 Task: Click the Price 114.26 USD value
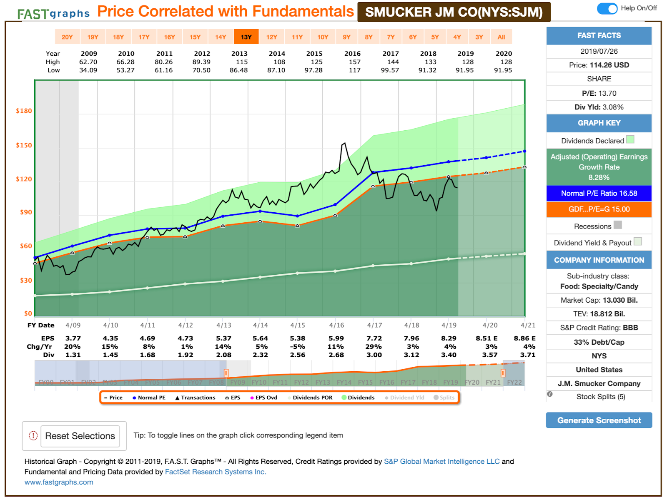point(609,65)
